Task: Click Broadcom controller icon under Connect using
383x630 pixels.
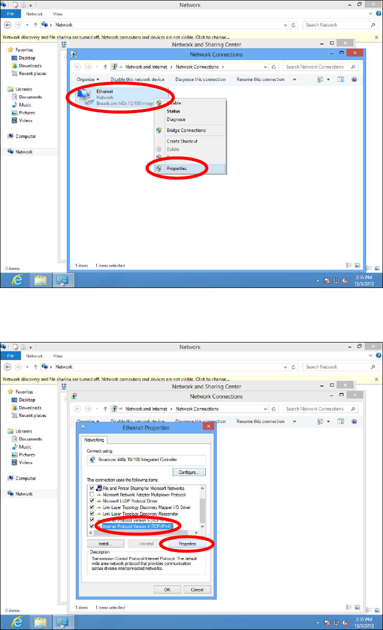Action: [92, 459]
